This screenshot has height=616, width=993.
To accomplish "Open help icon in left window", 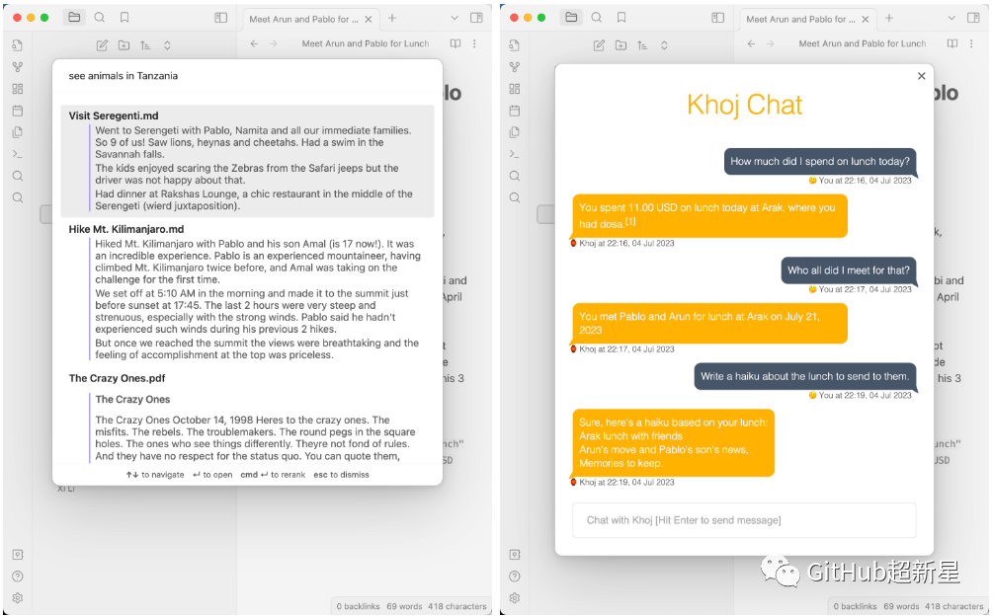I will click(18, 577).
